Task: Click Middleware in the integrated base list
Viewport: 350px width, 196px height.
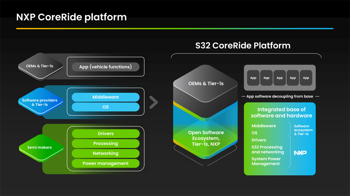Action: [x=264, y=126]
